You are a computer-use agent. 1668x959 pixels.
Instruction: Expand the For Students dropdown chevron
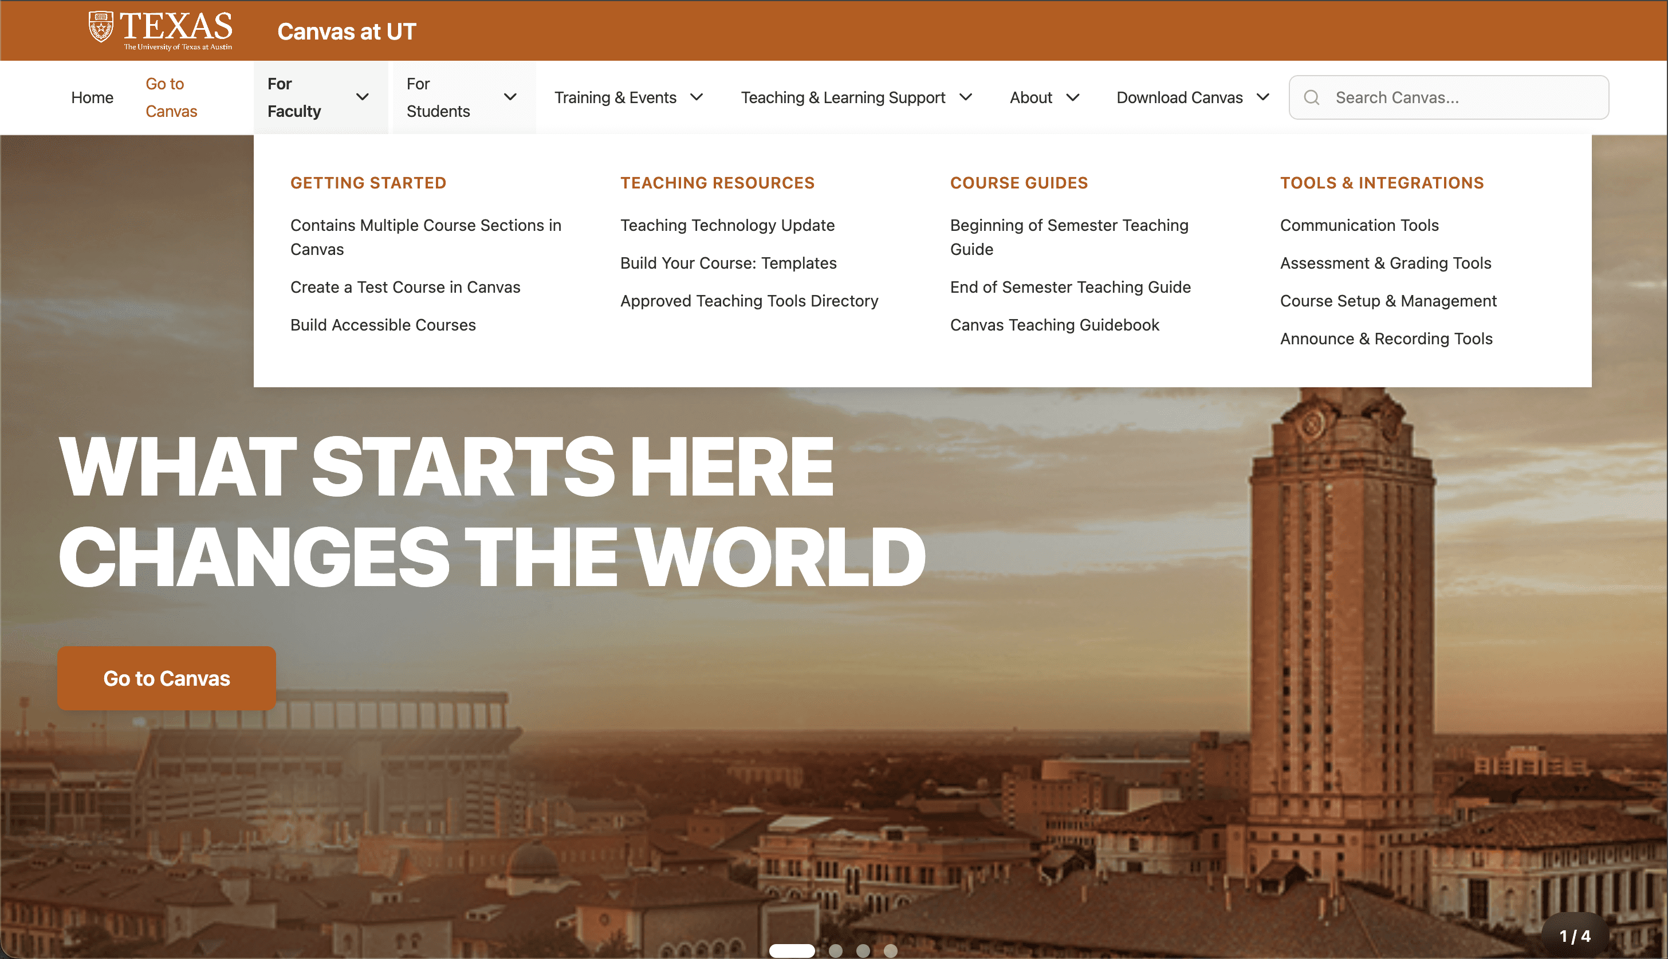[510, 97]
